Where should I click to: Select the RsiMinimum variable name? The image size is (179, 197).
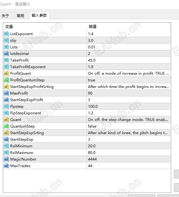[x=21, y=146]
